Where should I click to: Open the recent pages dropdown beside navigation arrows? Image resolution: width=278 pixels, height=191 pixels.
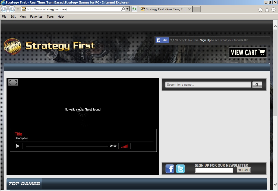point(18,9)
